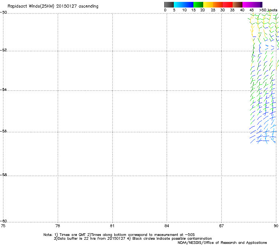279x245 pixels.
Task: Select the blue 10-15 knots legend segment
Action: (189, 5)
